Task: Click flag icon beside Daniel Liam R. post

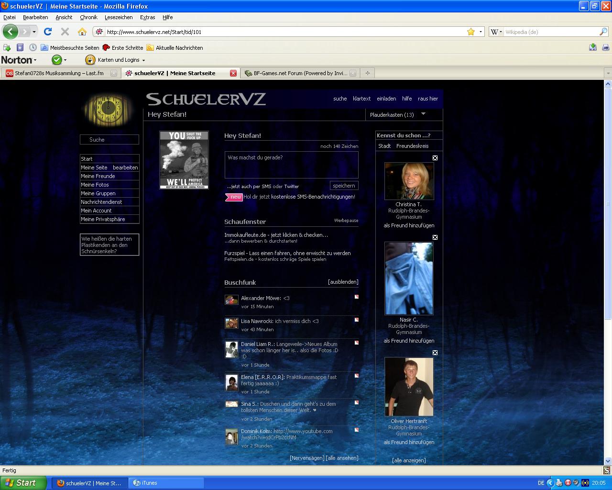Action: click(x=356, y=343)
